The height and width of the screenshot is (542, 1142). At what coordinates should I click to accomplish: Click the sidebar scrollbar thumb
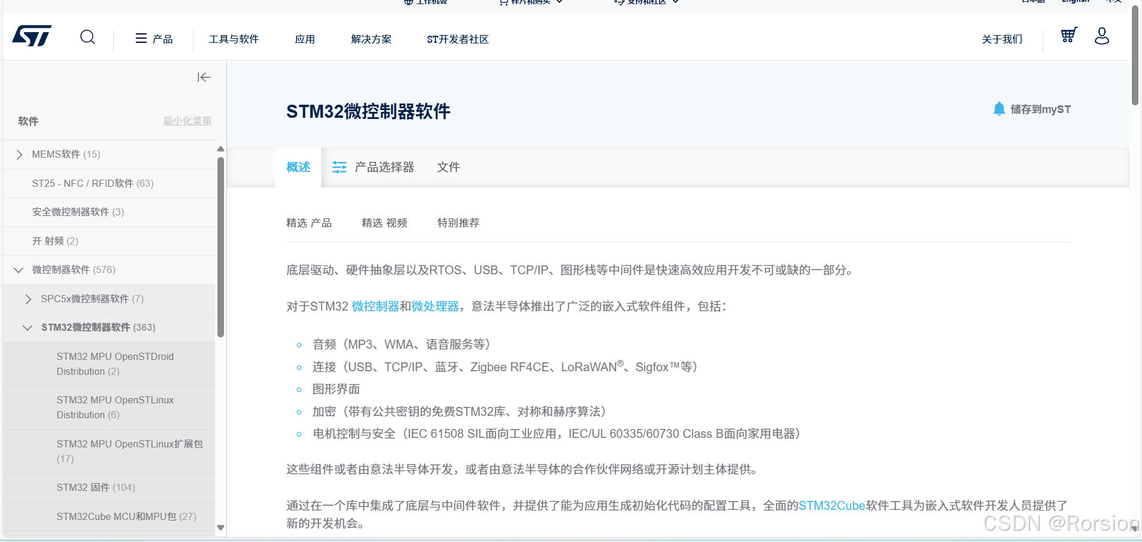[x=221, y=247]
